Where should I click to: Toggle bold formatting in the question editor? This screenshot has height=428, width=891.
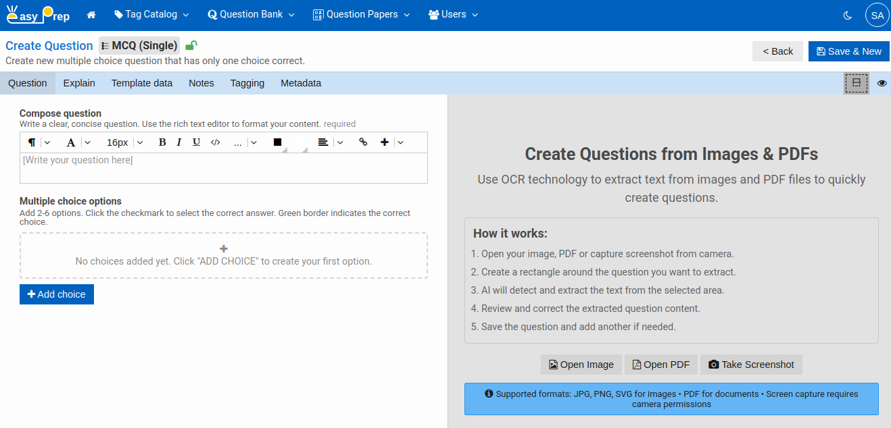pos(162,142)
